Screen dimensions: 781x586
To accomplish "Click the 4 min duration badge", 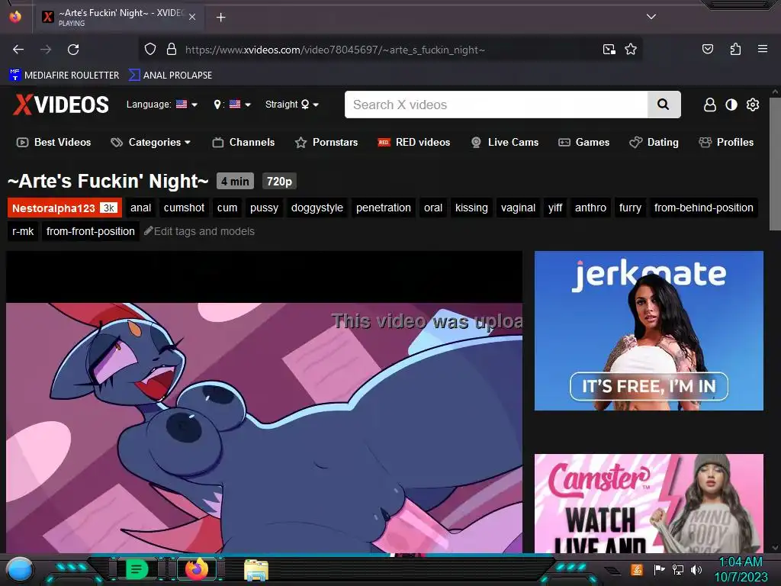I will click(235, 182).
